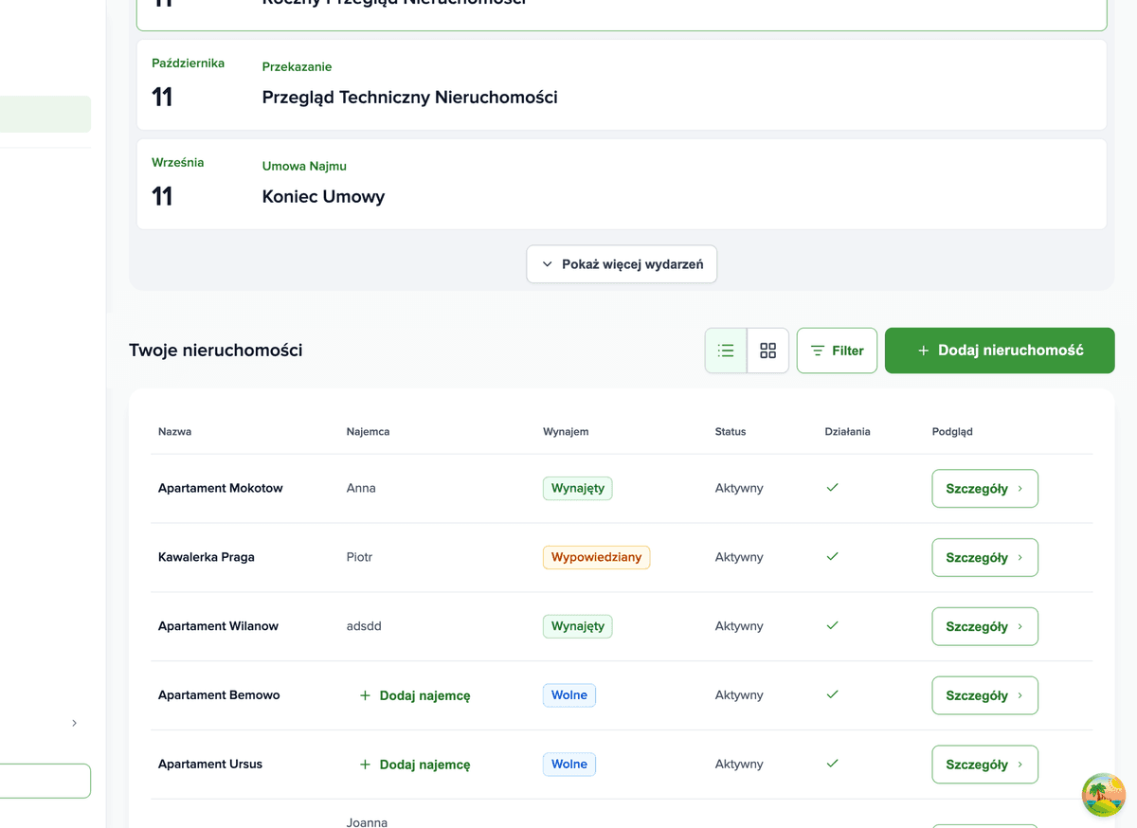Image resolution: width=1137 pixels, height=828 pixels.
Task: Click Wolne badge for Apartament Bemowo
Action: pyautogui.click(x=569, y=695)
